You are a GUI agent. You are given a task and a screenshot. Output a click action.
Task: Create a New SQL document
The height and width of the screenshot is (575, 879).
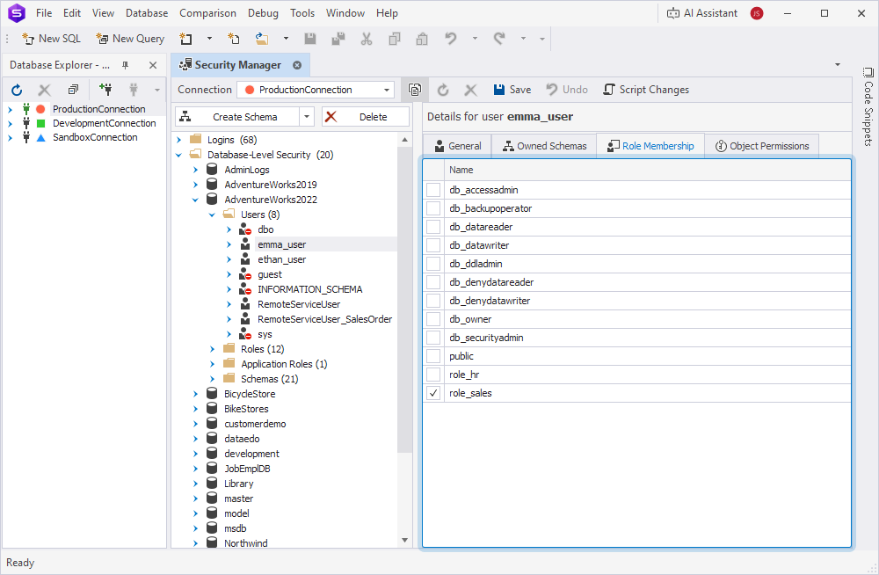[50, 39]
